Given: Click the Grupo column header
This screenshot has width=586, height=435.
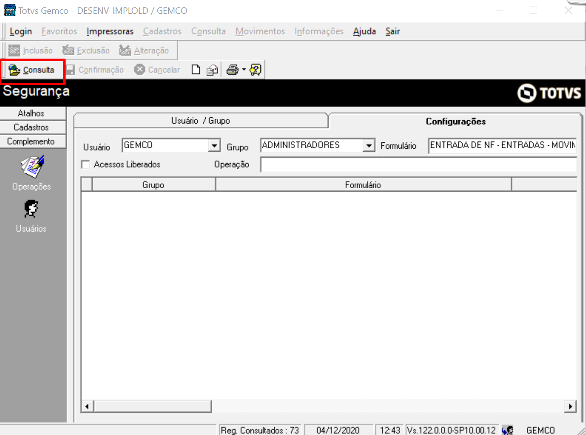Looking at the screenshot, I should tap(153, 185).
